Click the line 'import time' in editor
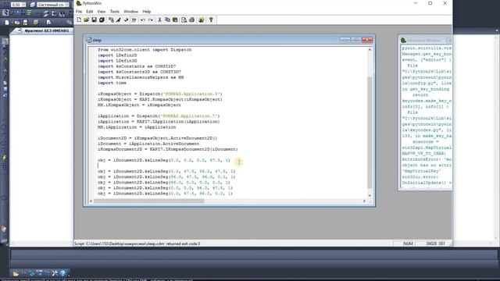 [112, 83]
